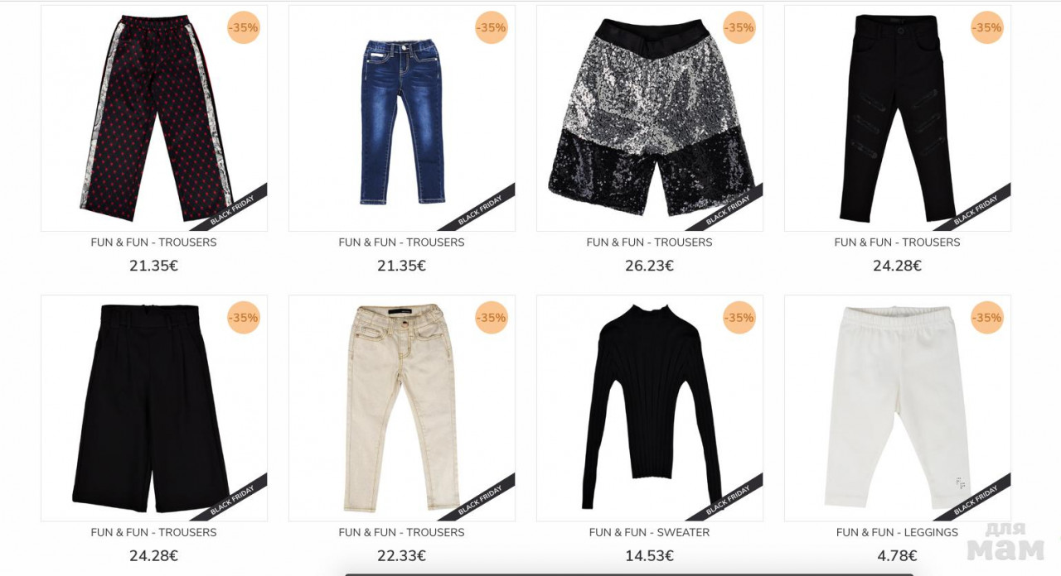Click -35% badge on the black sweater
This screenshot has width=1061, height=576.
(x=739, y=318)
